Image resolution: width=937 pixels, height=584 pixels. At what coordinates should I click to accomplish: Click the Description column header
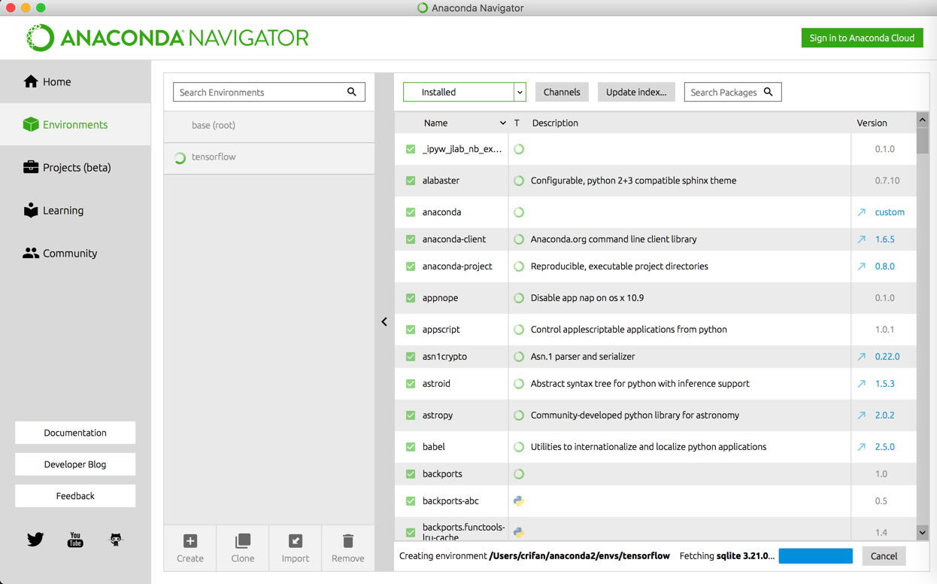[555, 123]
